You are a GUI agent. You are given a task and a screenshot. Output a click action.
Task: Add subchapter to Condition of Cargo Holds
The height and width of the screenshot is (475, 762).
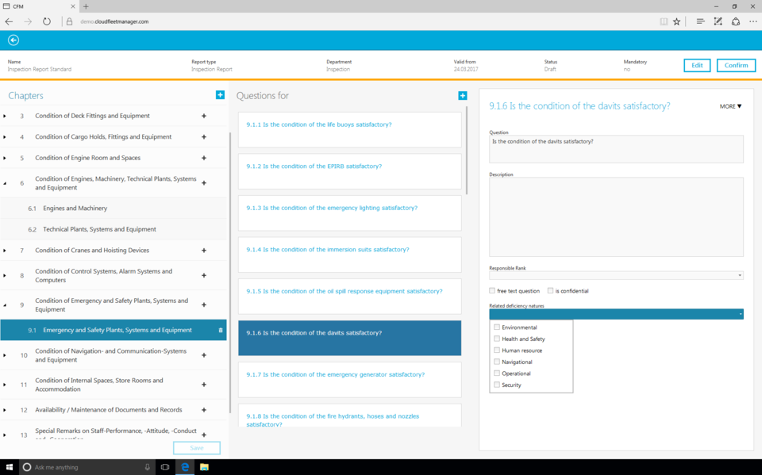(x=204, y=137)
